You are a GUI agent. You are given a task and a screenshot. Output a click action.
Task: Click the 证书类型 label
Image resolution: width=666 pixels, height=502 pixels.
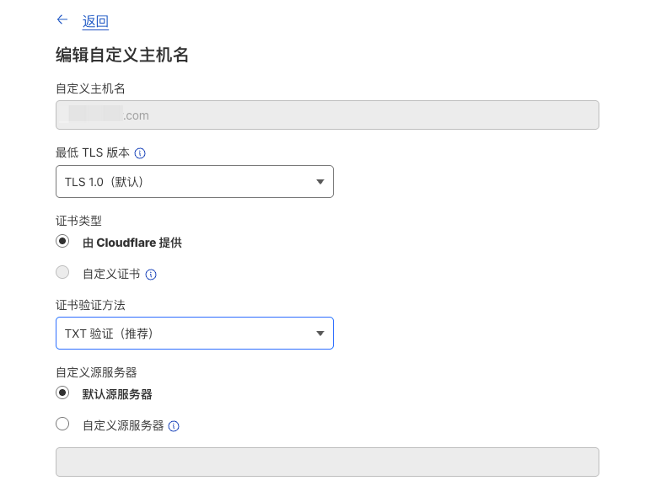78,221
